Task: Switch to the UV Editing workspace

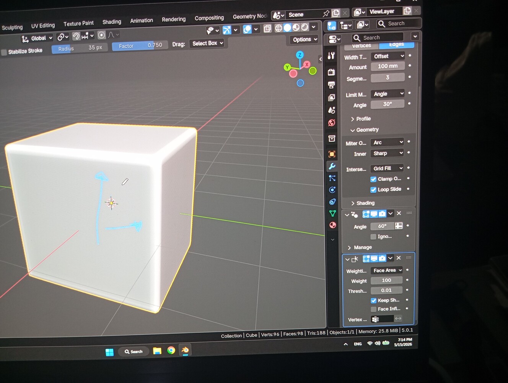Action: (x=43, y=26)
